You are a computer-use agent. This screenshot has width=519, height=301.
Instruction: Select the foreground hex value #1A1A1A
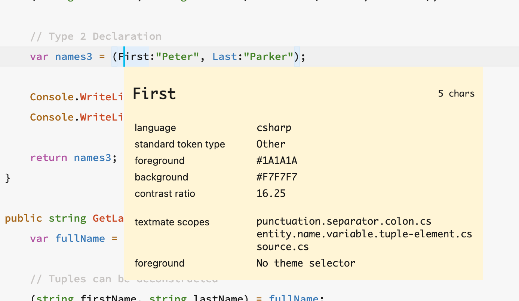point(277,160)
